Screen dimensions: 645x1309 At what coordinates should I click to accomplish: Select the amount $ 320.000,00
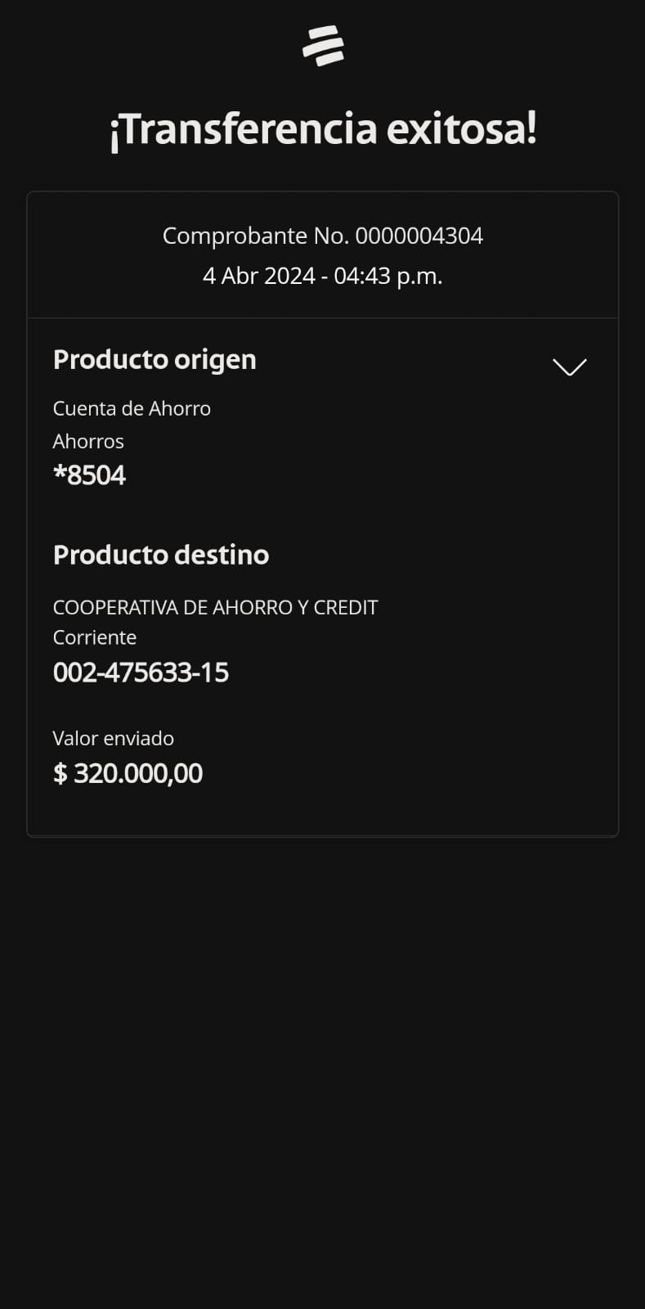[x=128, y=773]
